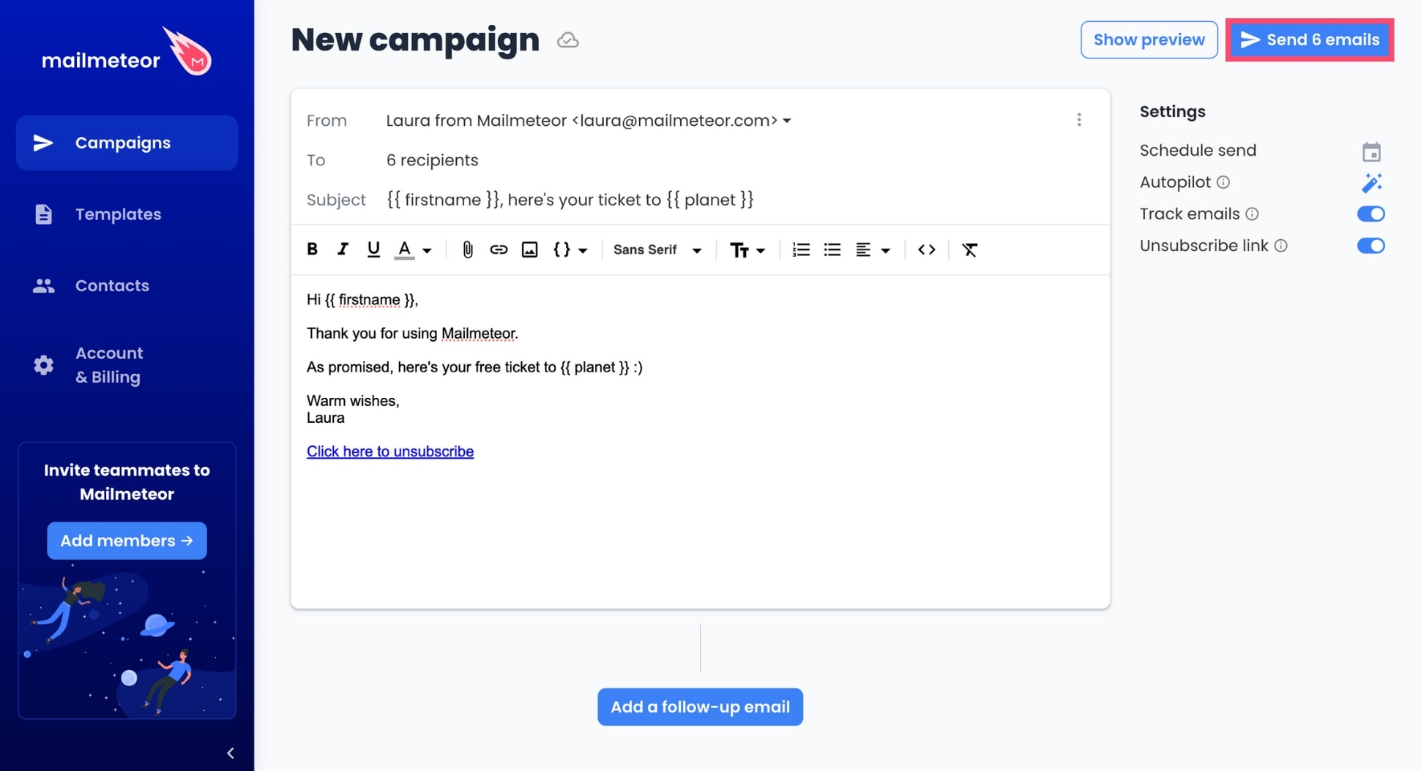Screen dimensions: 1421x771
Task: Toggle the Track emails switch
Action: pos(1370,214)
